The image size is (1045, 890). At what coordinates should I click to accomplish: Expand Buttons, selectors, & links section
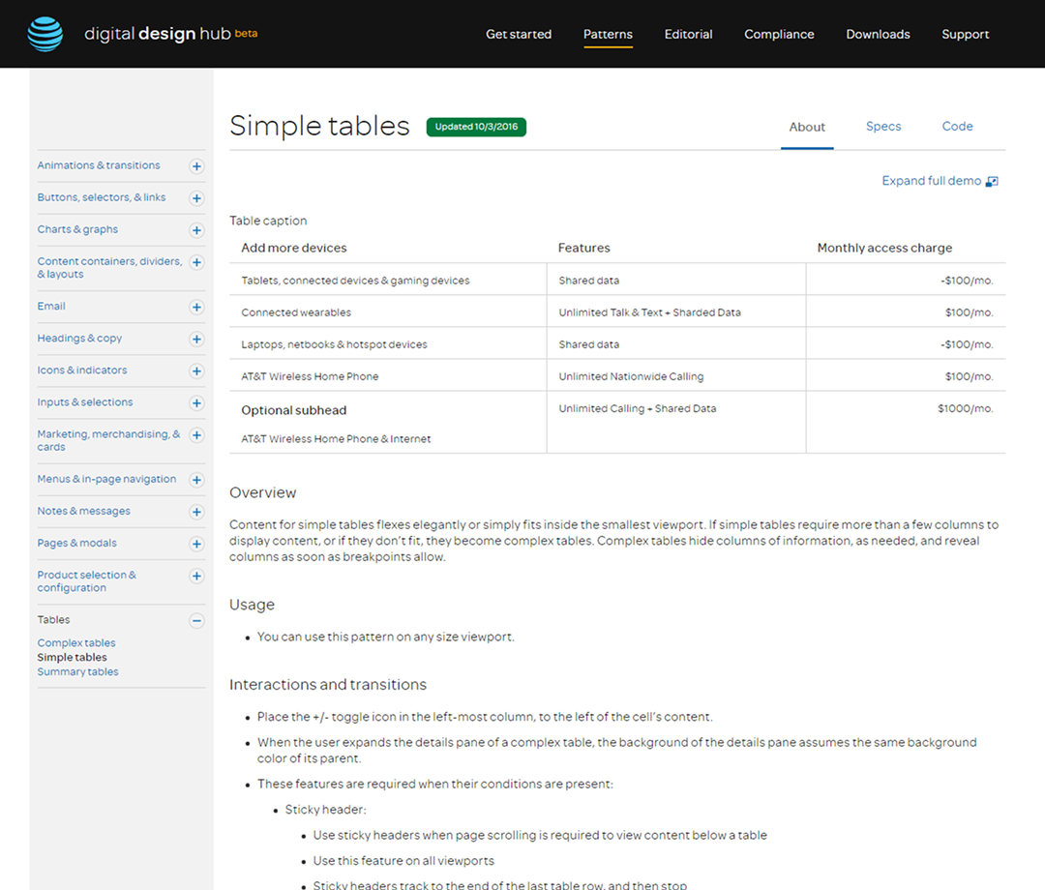click(196, 198)
